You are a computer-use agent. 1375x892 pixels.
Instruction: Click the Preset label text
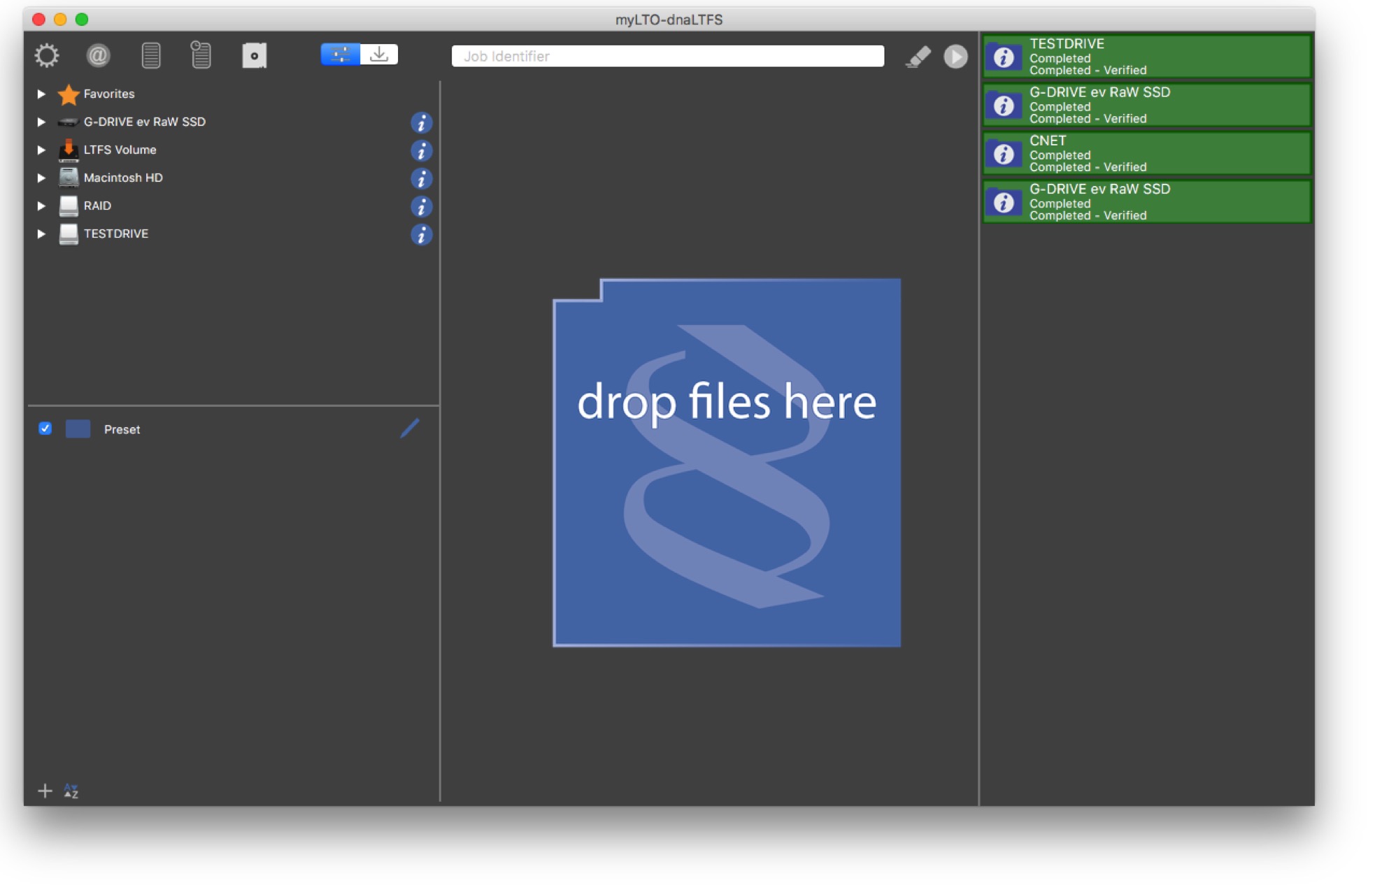pyautogui.click(x=122, y=429)
